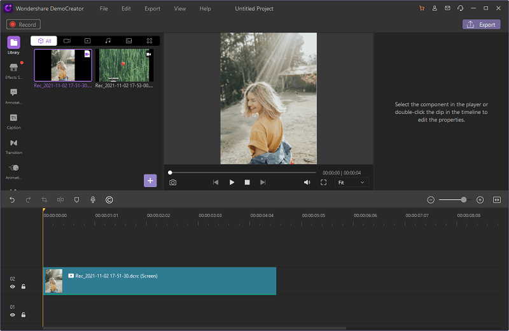Jump to previous frame in player
This screenshot has width=509, height=331.
point(216,182)
